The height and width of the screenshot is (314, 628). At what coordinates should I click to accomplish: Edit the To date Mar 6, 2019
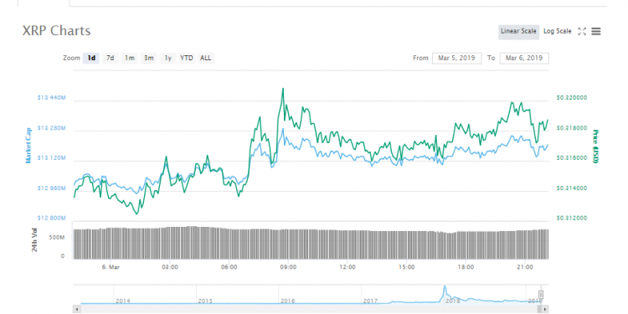point(524,58)
